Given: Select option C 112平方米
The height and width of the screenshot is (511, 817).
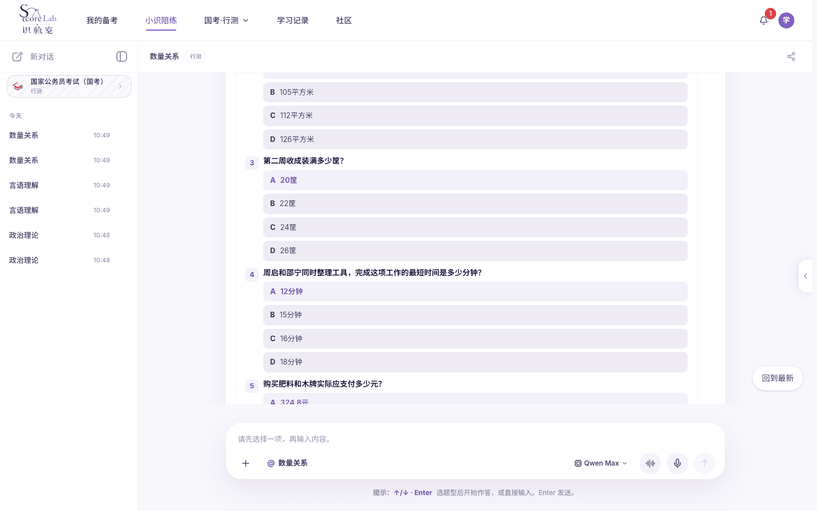Looking at the screenshot, I should pyautogui.click(x=475, y=116).
